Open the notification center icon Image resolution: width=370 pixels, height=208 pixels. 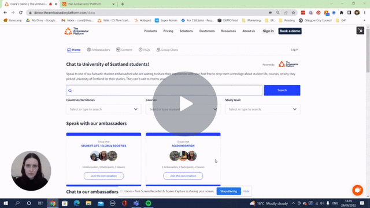(362, 203)
